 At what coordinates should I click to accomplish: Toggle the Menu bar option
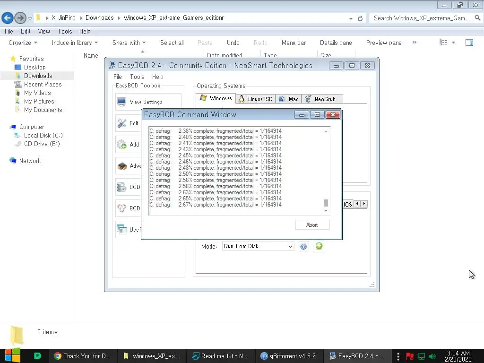coord(294,43)
